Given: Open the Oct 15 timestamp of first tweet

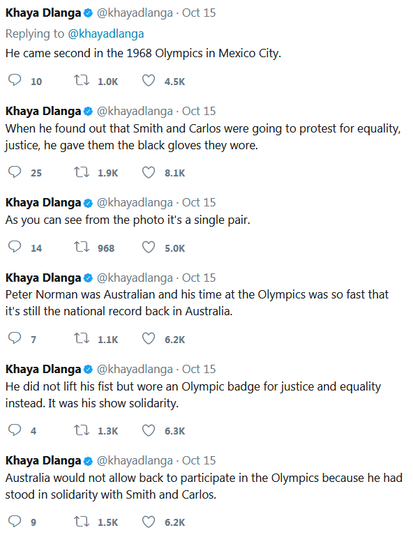Looking at the screenshot, I should tap(199, 13).
